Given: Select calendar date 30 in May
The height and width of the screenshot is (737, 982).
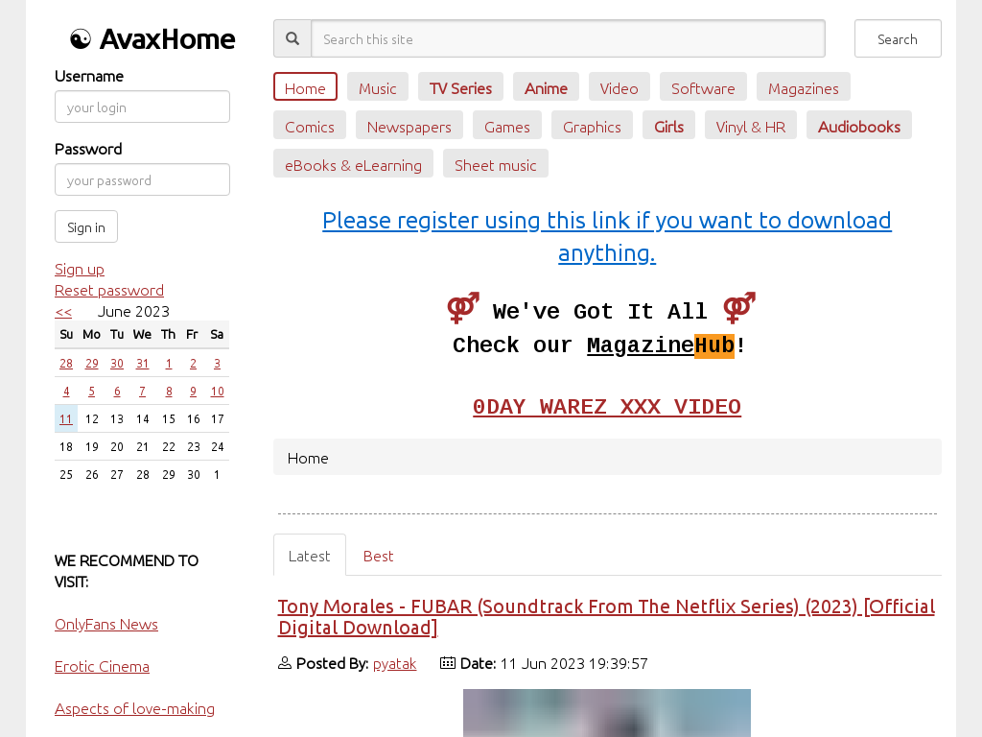Looking at the screenshot, I should click(x=117, y=364).
